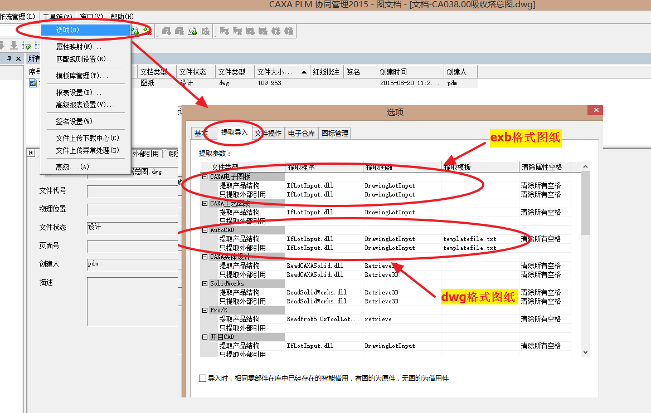Select templatefile.txt in AutoCAD 提取产品结构 row
The height and width of the screenshot is (413, 651).
pyautogui.click(x=469, y=239)
